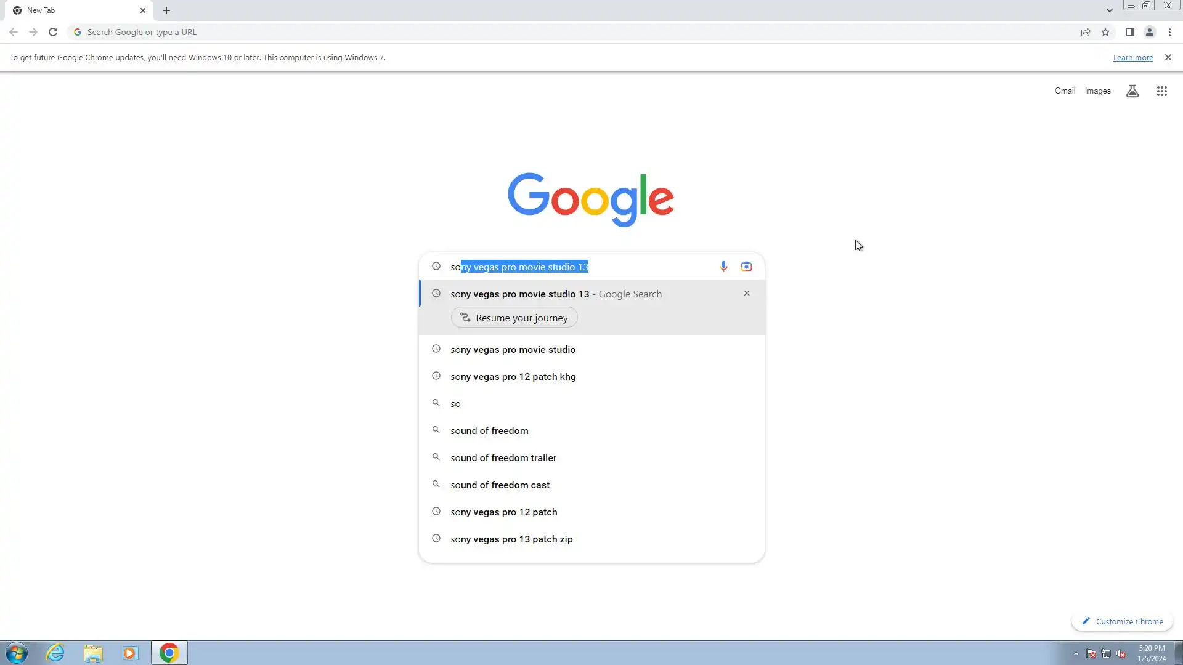
Task: Click the Customize Chrome button
Action: [x=1122, y=622]
